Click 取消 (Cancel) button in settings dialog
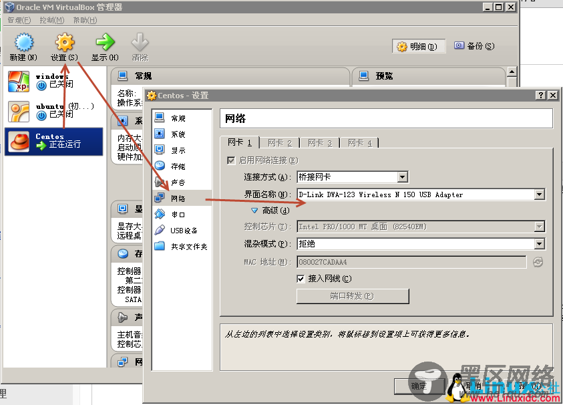 coord(474,386)
